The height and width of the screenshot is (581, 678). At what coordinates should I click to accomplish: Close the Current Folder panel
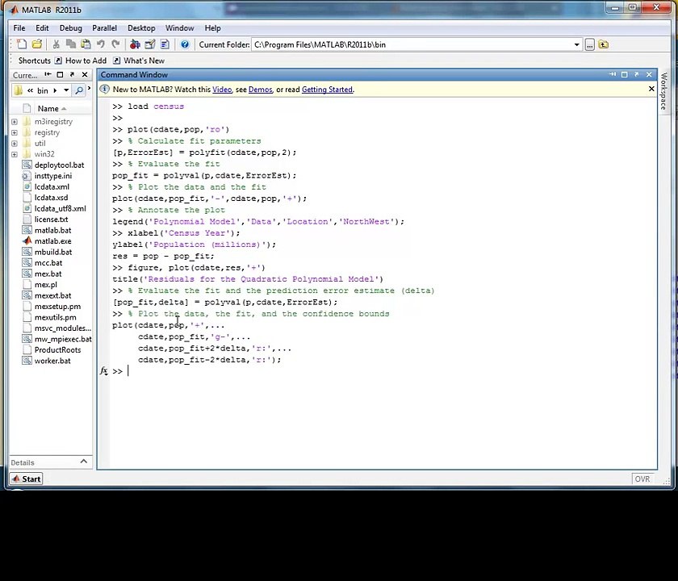[85, 74]
